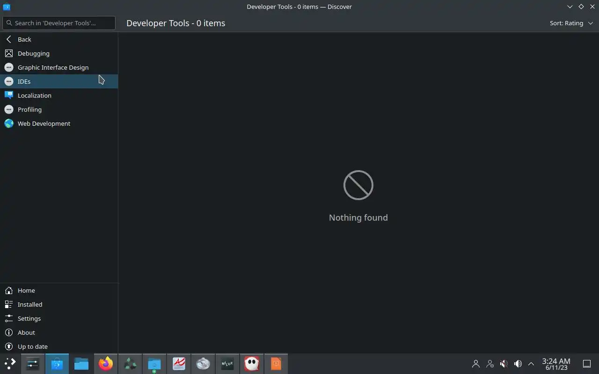
Task: Click the Discover taskbar icon
Action: (57, 364)
